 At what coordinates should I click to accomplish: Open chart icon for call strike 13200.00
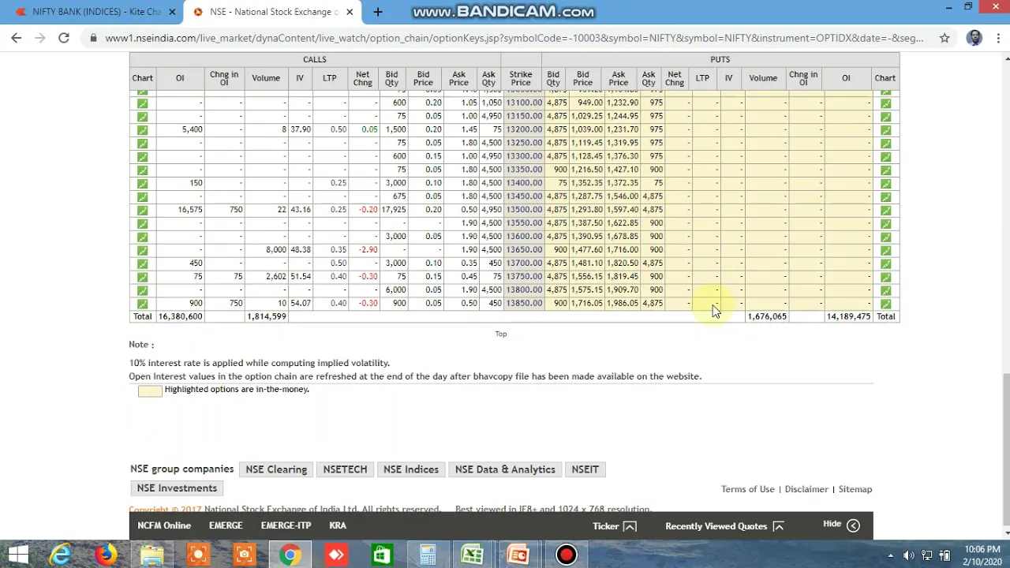tap(142, 130)
